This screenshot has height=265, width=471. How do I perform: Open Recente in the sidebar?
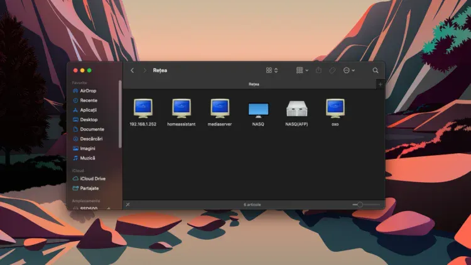(x=89, y=100)
